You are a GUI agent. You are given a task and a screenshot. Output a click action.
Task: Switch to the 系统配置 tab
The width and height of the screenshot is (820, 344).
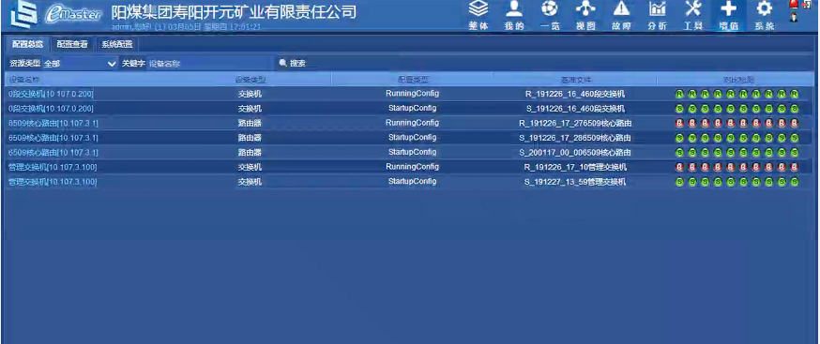[x=117, y=44]
